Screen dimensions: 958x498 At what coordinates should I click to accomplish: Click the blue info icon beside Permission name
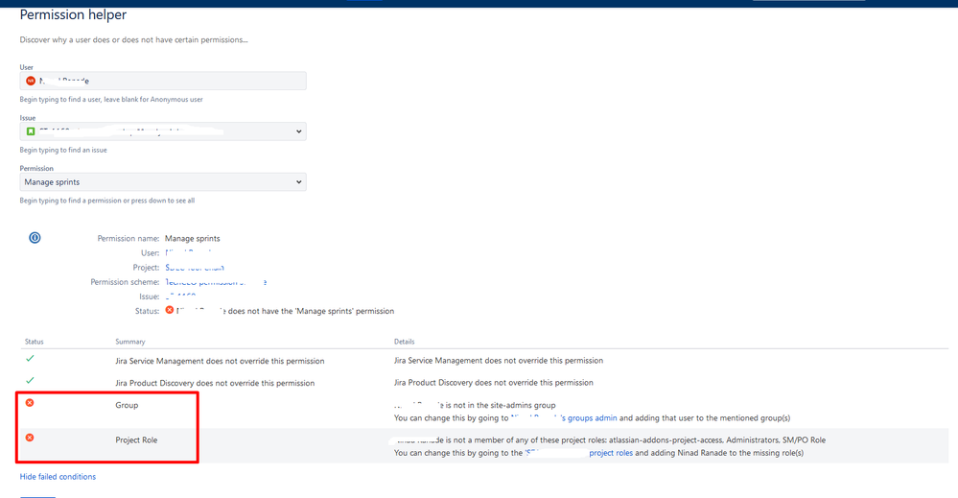(35, 238)
